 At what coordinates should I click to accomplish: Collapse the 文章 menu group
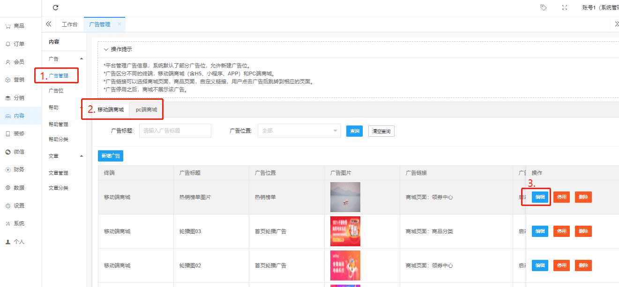82,156
